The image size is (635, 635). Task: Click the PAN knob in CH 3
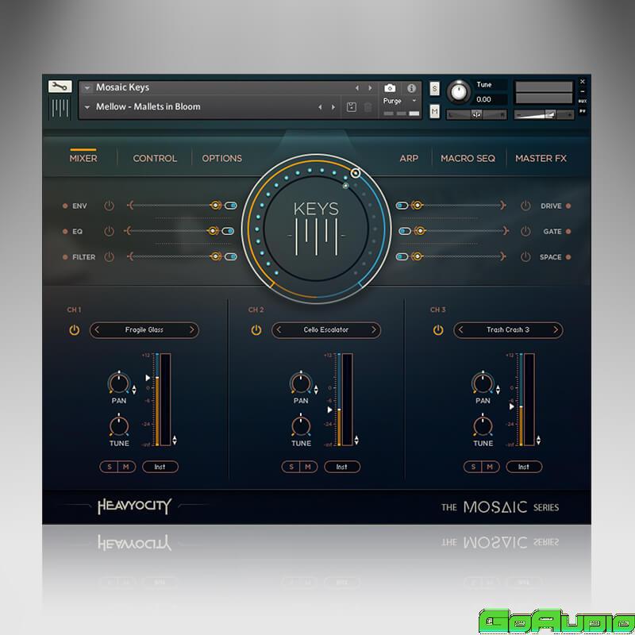tap(483, 383)
